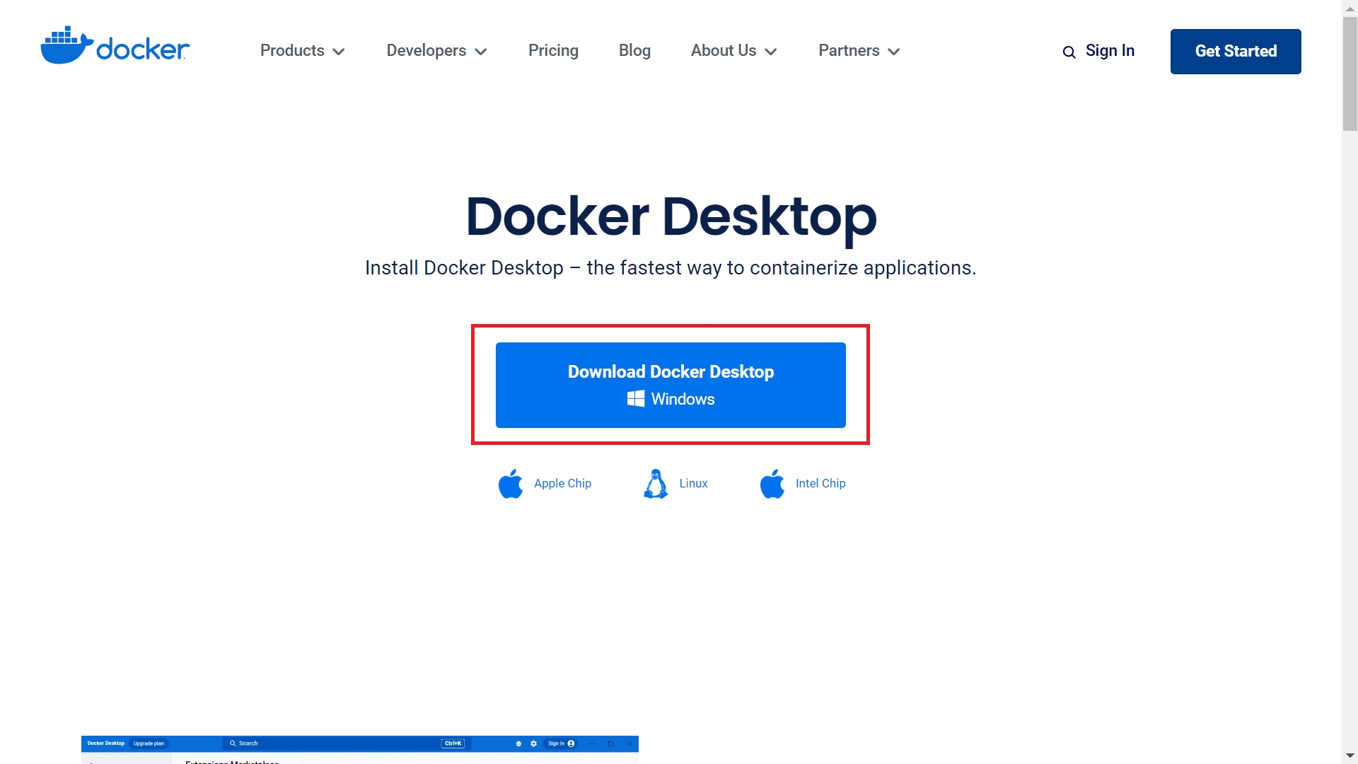The width and height of the screenshot is (1358, 764).
Task: Open the Blog menu item
Action: click(634, 51)
